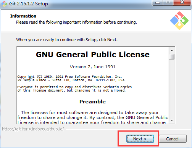Click the '59 Temple Place' address line
The height and width of the screenshot is (148, 192).
coord(71,80)
